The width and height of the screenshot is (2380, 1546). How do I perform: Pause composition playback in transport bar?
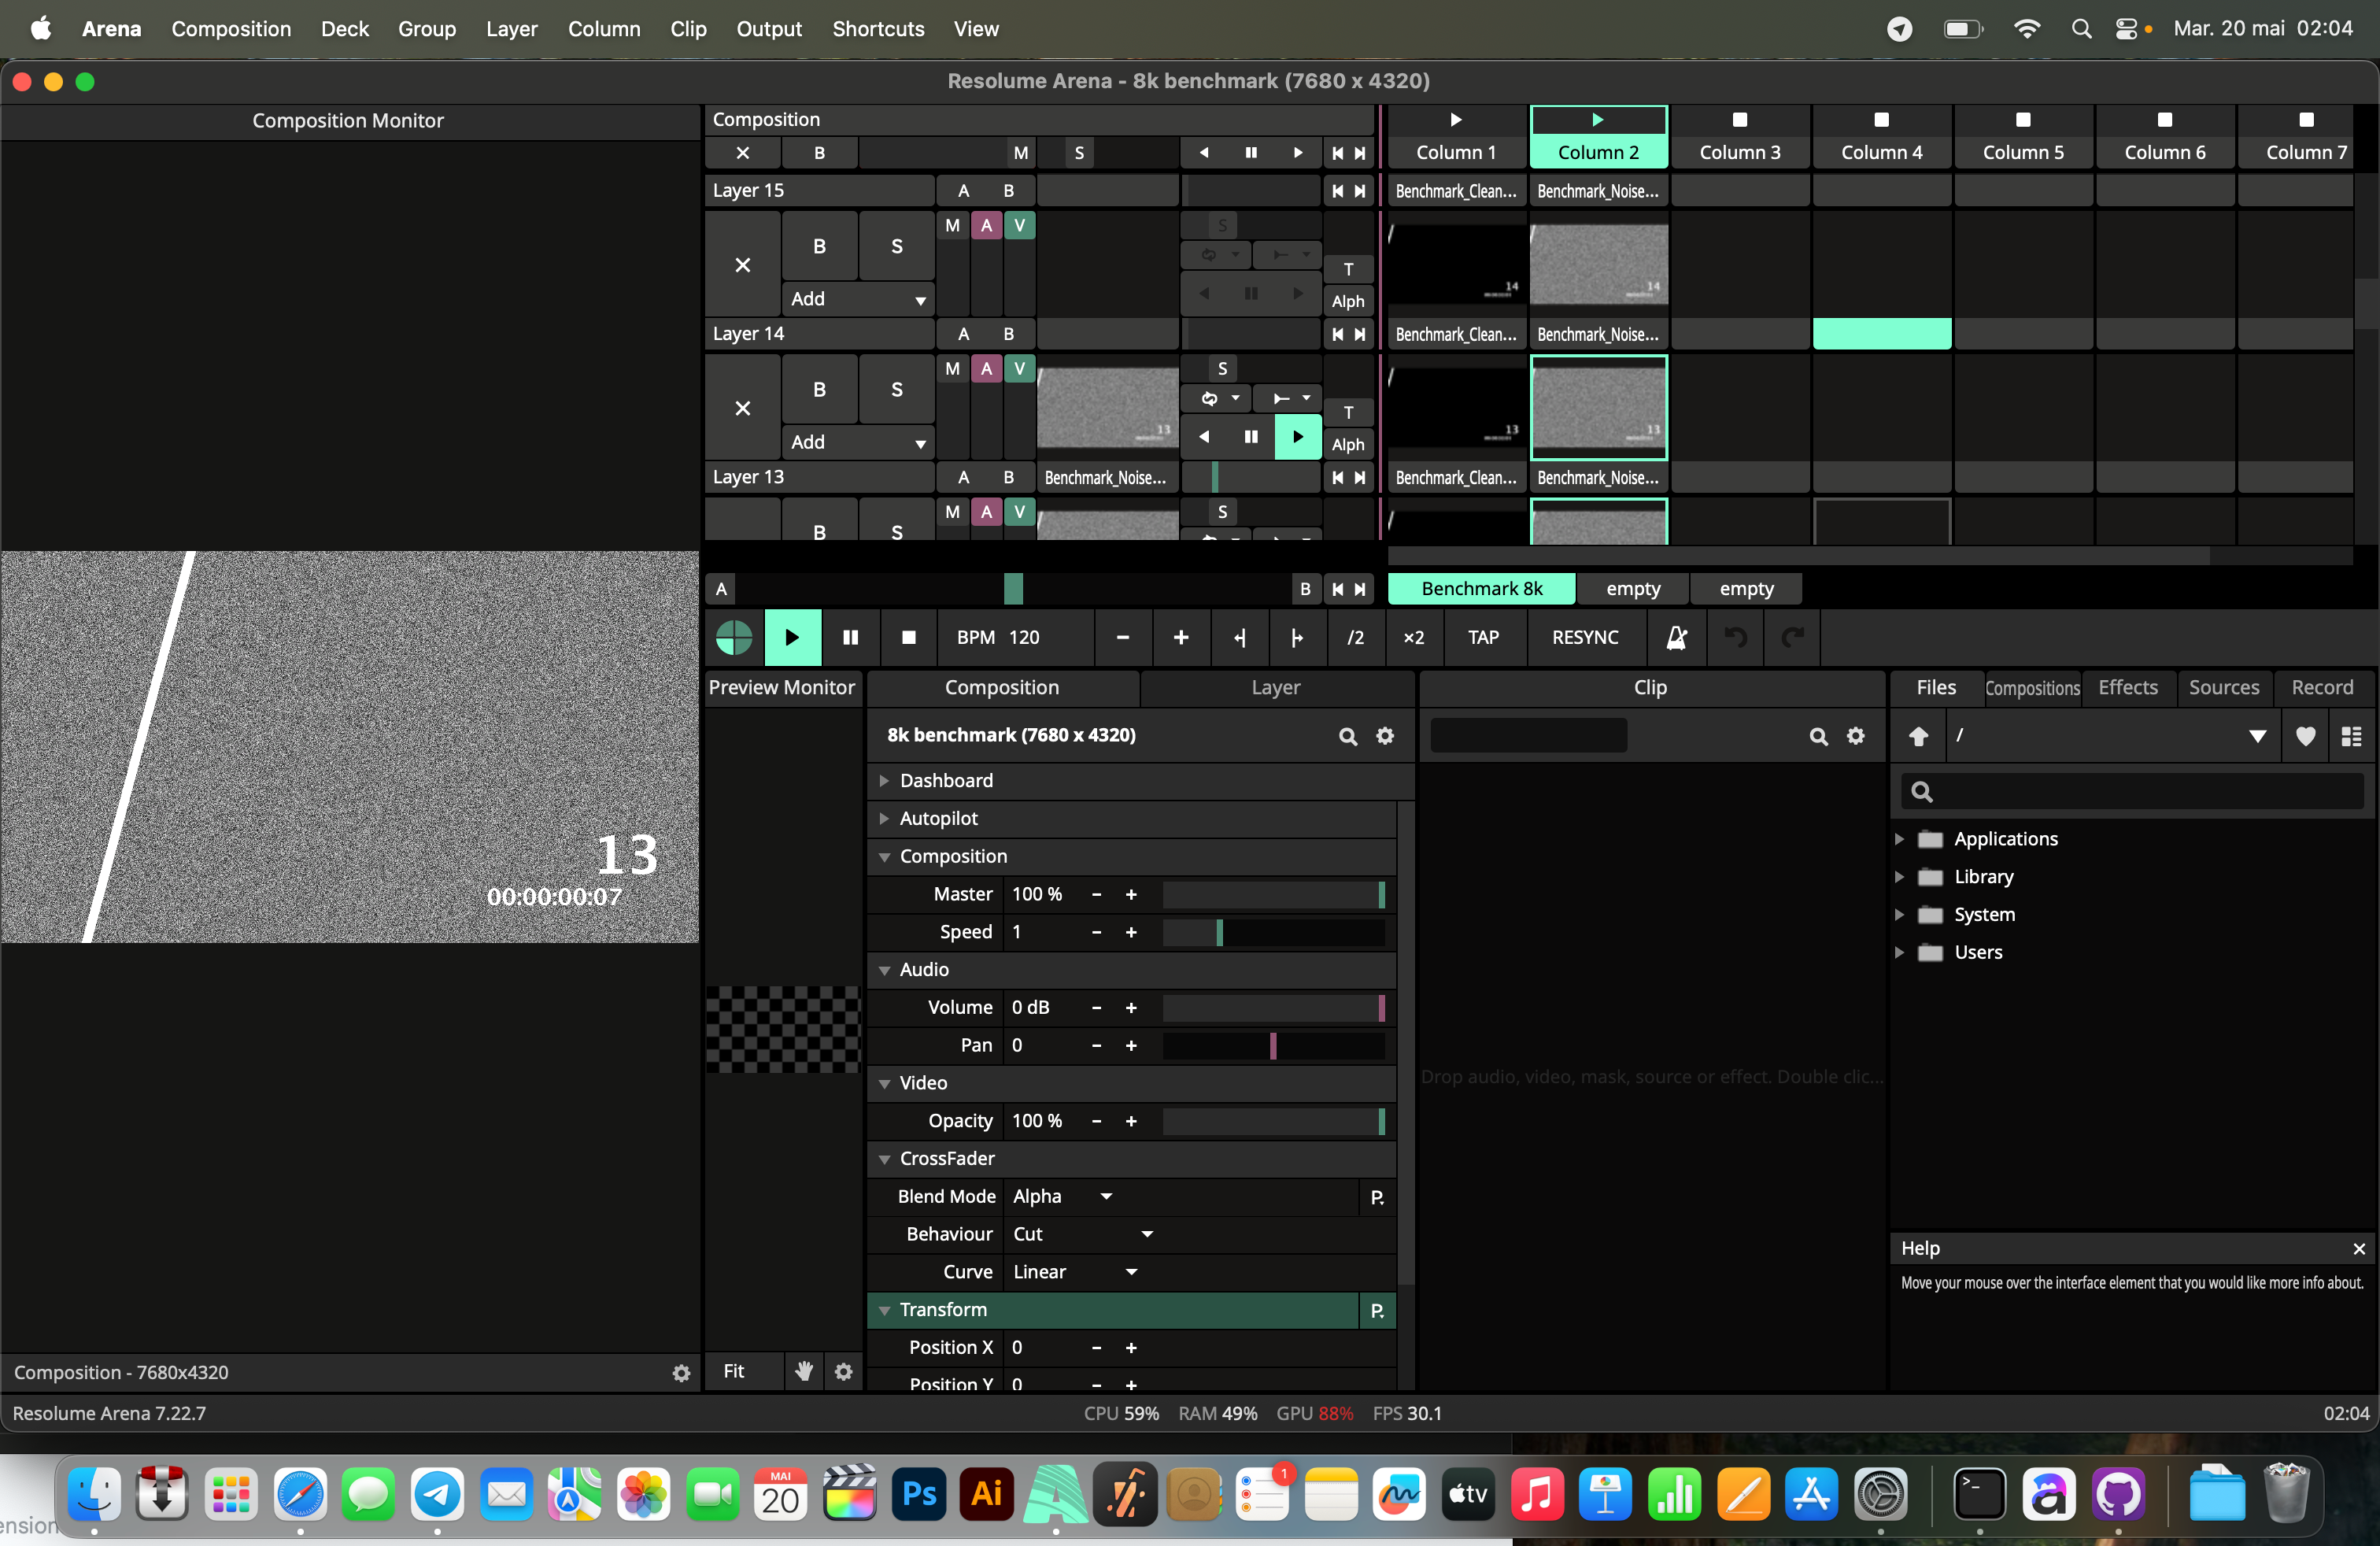click(850, 638)
